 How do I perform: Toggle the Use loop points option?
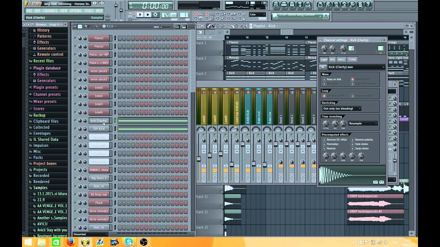point(324,96)
